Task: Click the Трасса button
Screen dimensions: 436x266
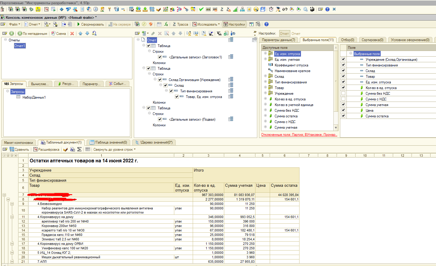Action: tap(180, 24)
